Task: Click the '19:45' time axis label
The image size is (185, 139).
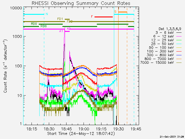Action: click(136, 129)
